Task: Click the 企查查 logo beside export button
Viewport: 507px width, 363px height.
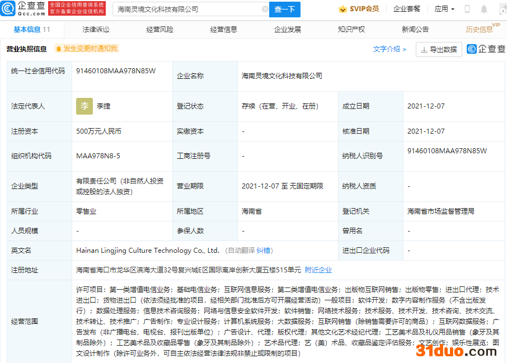Action: coord(486,49)
